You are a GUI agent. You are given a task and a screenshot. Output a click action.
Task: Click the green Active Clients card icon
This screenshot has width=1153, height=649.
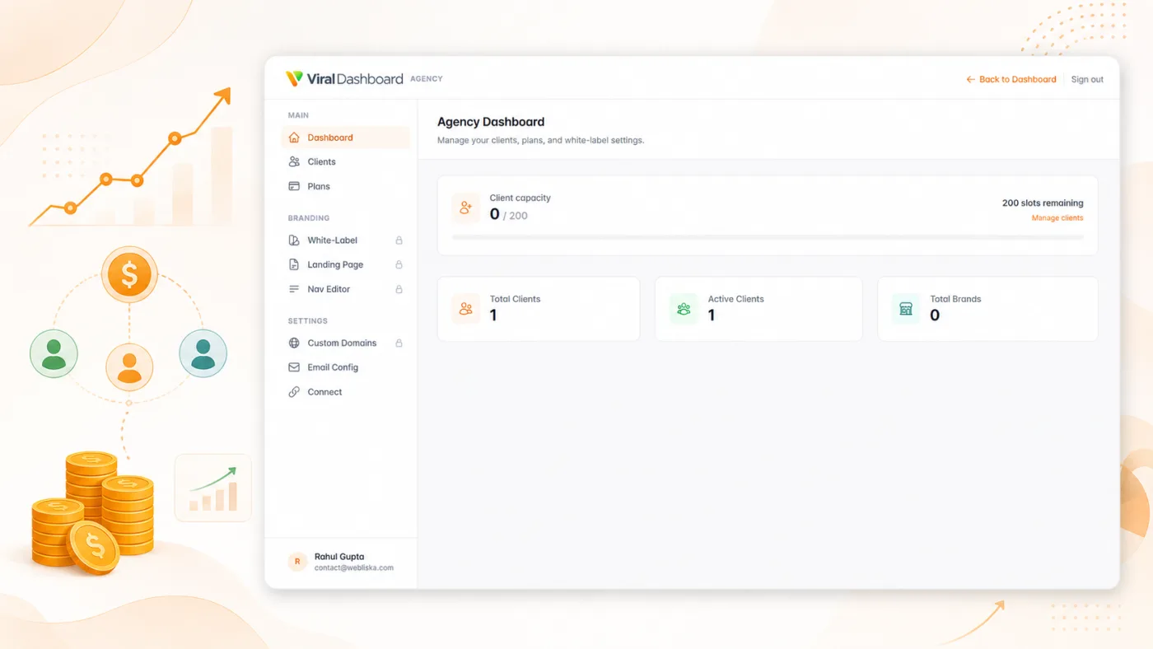tap(684, 309)
